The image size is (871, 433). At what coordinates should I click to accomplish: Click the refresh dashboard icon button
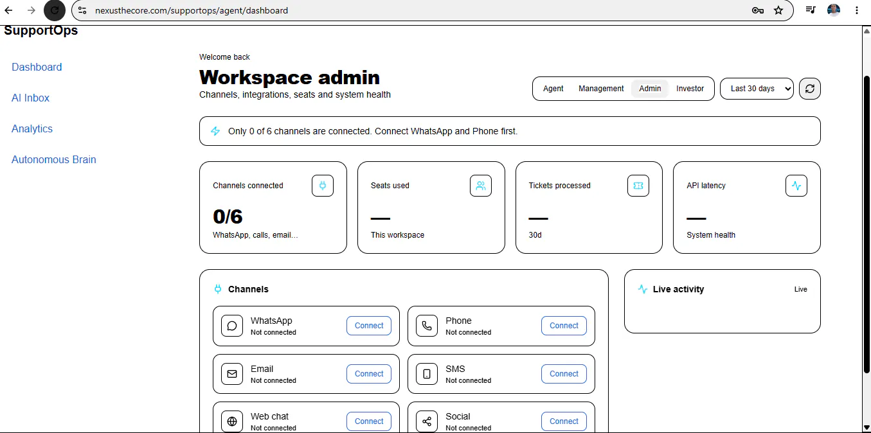(x=810, y=89)
